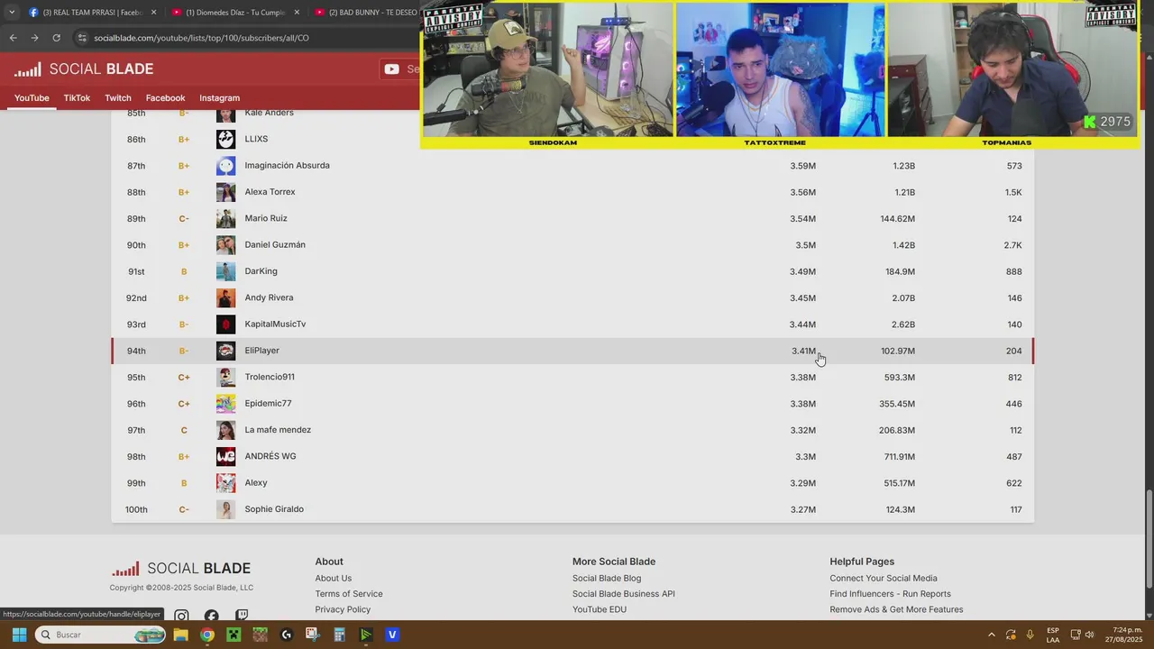
Task: Click the browser forward arrow
Action: [x=34, y=38]
